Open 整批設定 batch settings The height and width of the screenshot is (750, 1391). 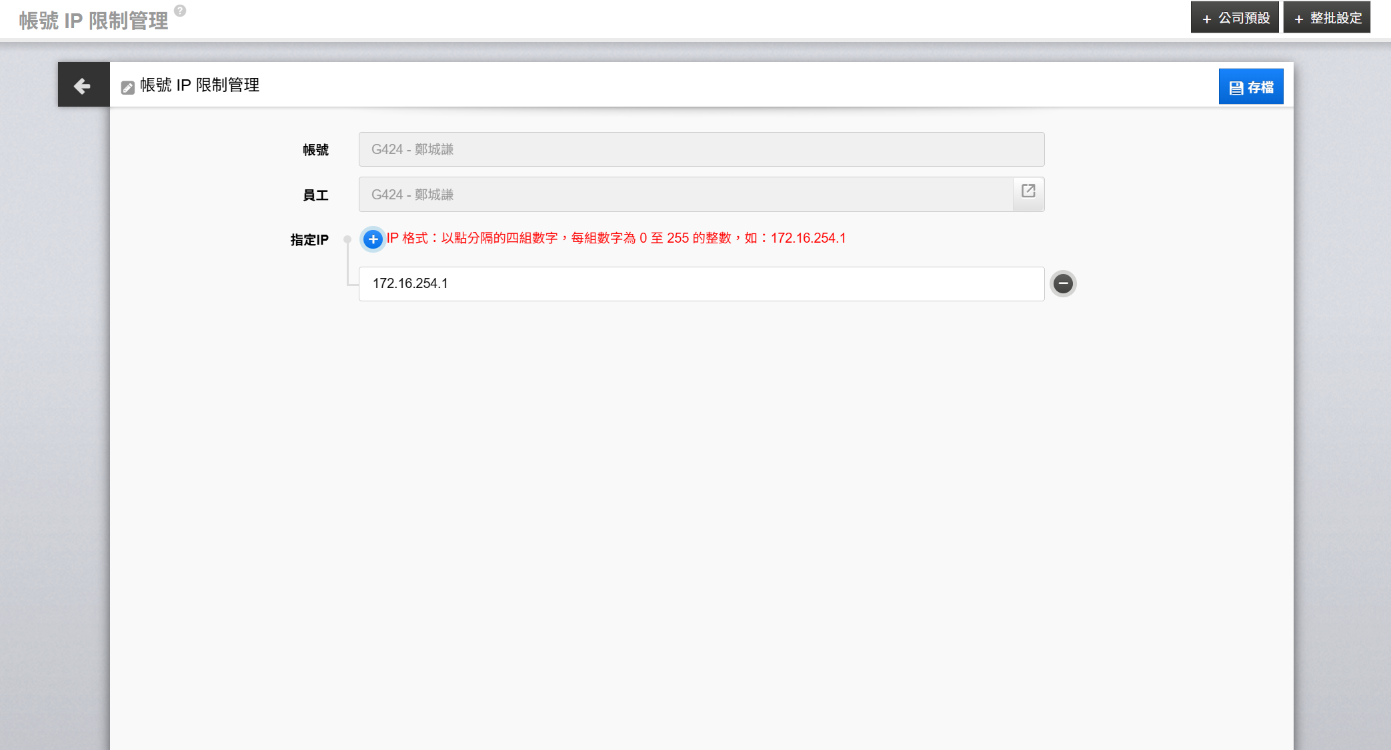pos(1327,17)
